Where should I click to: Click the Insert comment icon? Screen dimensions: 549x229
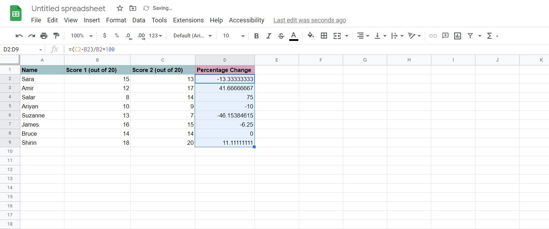[445, 36]
